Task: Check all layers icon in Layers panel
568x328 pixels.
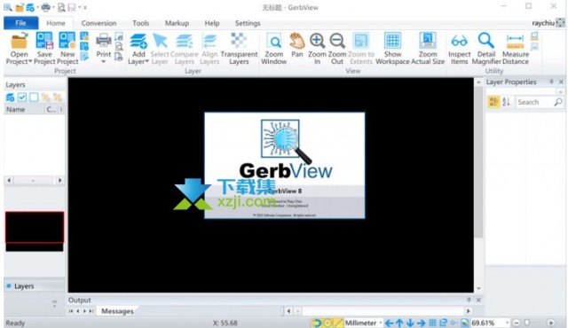Action: 21,97
